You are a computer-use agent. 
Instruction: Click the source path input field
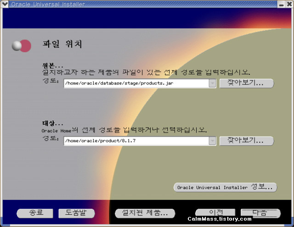click(x=136, y=83)
